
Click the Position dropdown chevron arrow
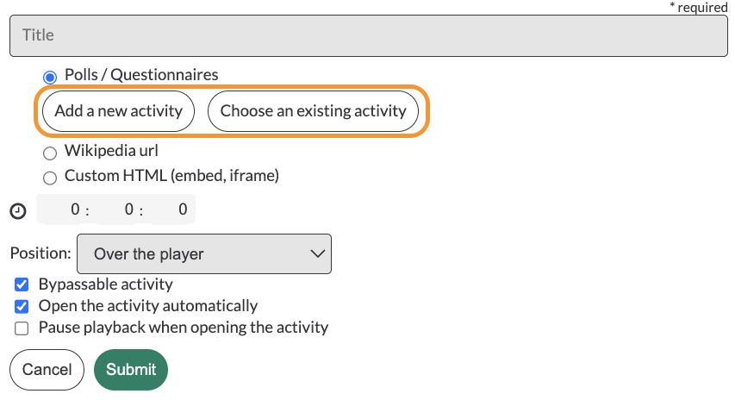click(317, 253)
